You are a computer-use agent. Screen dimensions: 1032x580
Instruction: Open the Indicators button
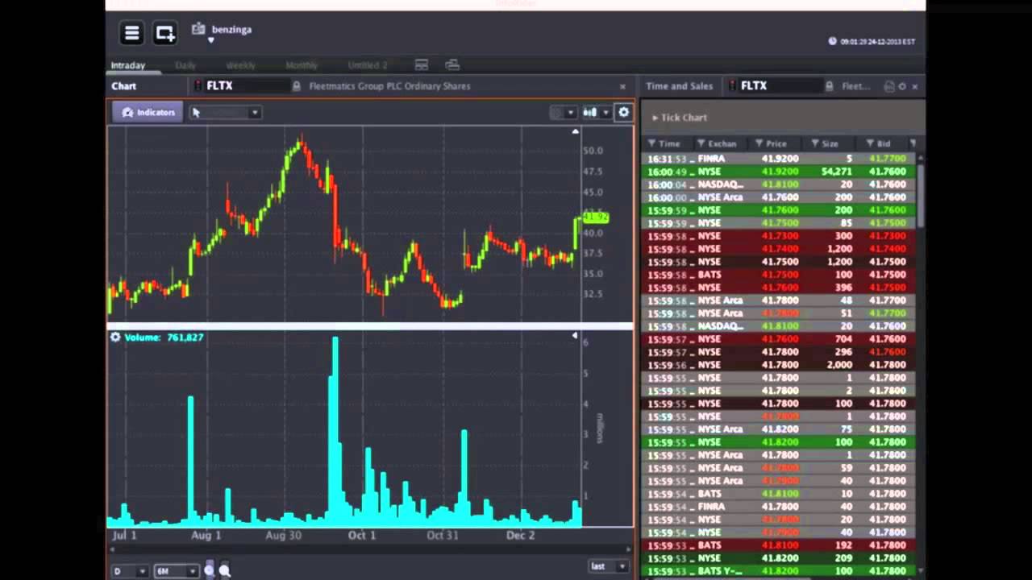point(148,112)
